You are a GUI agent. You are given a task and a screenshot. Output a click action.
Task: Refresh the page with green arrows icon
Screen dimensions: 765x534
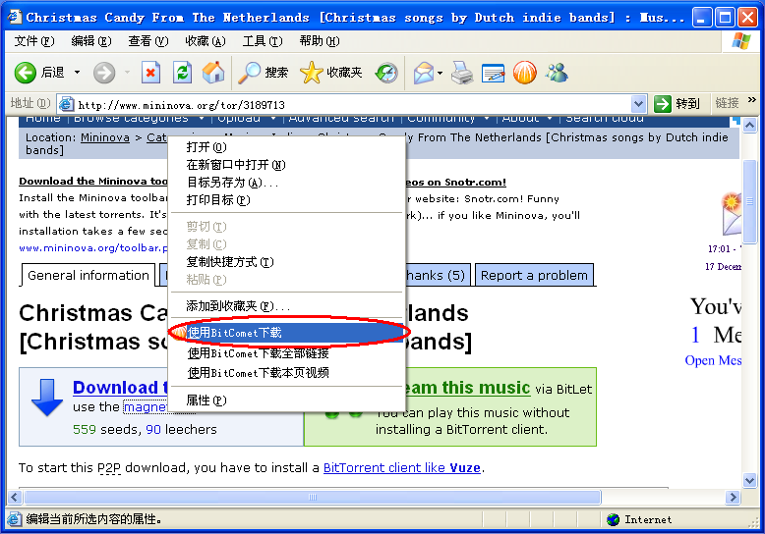pyautogui.click(x=182, y=73)
